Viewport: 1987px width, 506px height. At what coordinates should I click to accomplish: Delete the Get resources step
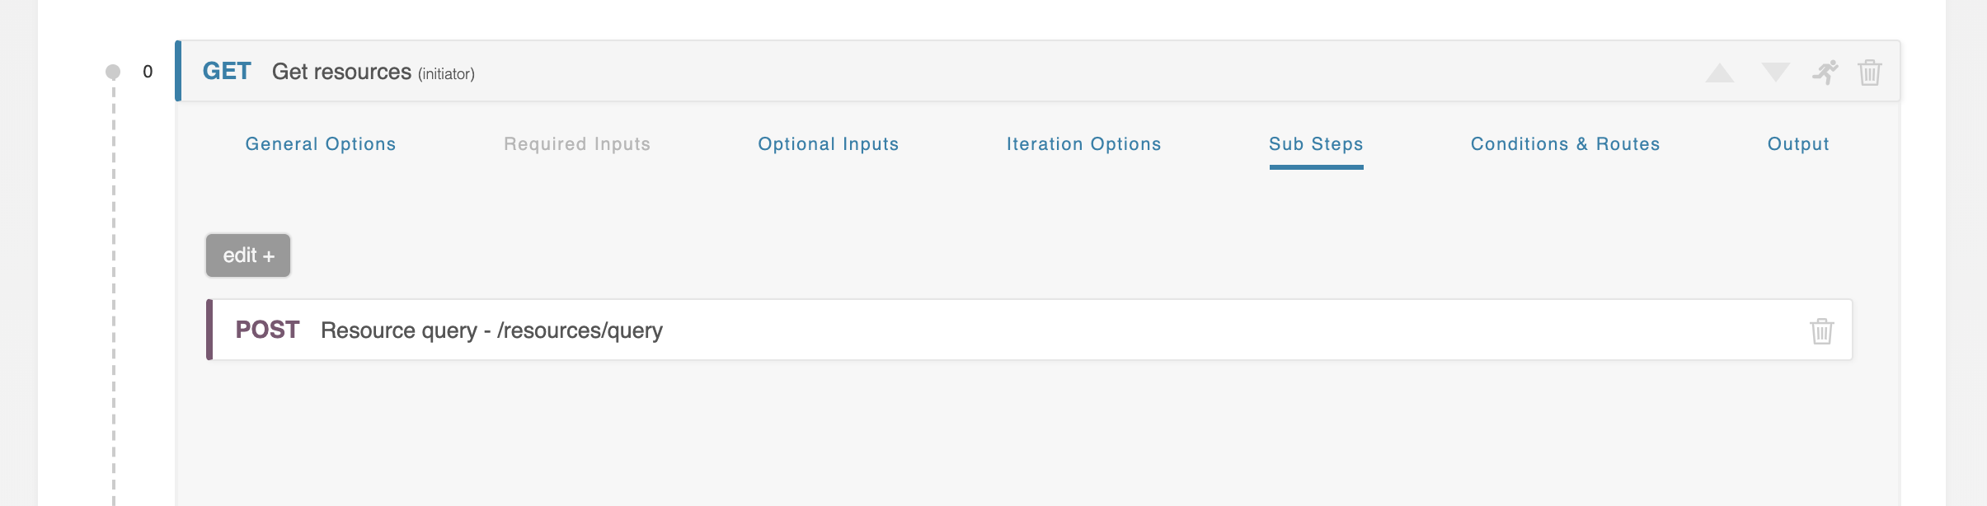pos(1869,73)
